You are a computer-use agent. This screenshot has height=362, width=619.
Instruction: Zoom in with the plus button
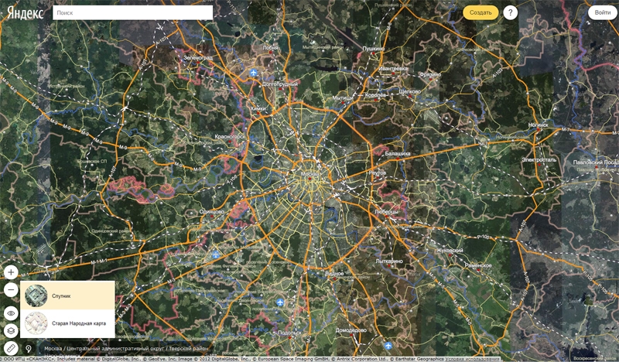click(11, 272)
